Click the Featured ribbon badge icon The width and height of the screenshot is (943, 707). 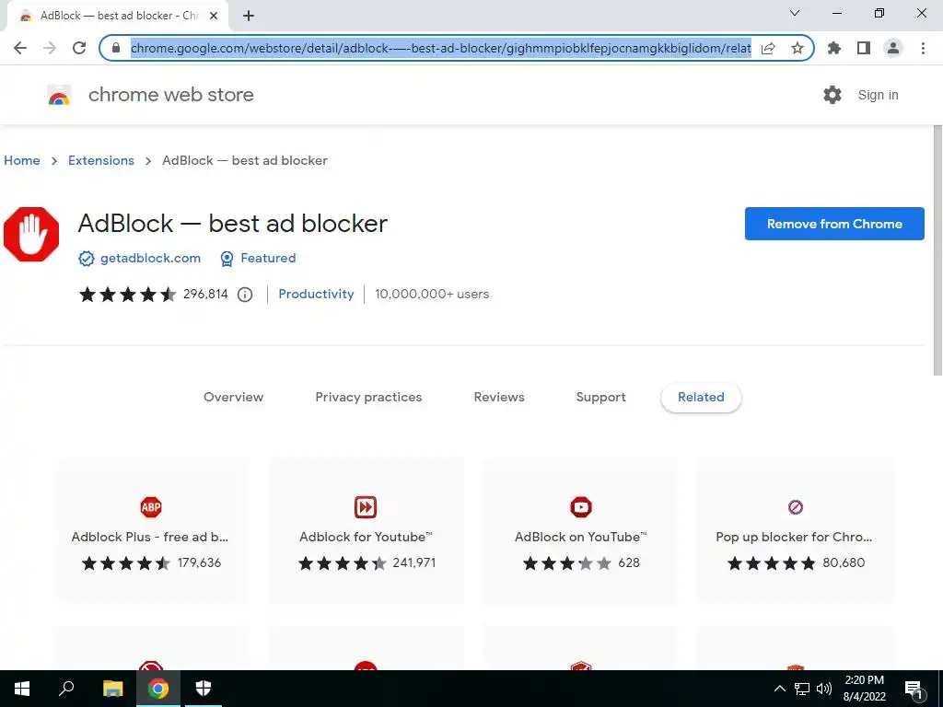click(227, 259)
